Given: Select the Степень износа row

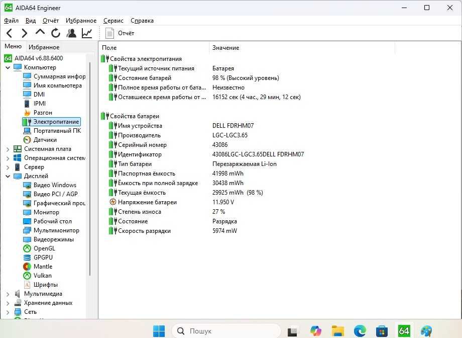Looking at the screenshot, I should point(167,212).
